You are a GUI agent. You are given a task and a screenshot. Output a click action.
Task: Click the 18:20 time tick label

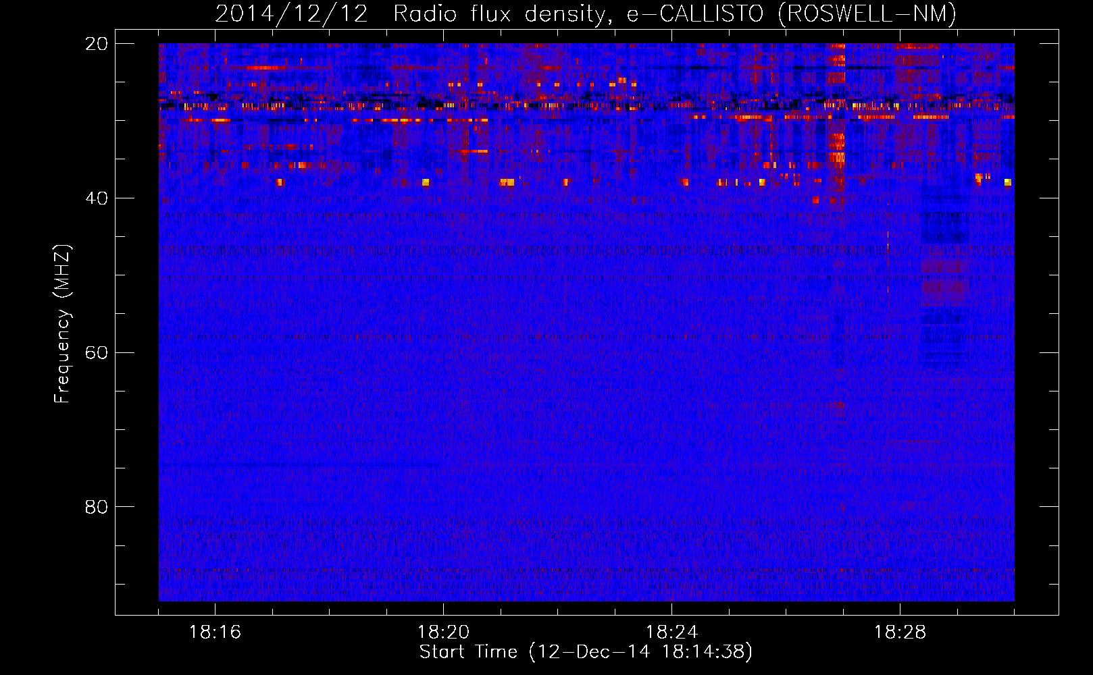pyautogui.click(x=443, y=632)
